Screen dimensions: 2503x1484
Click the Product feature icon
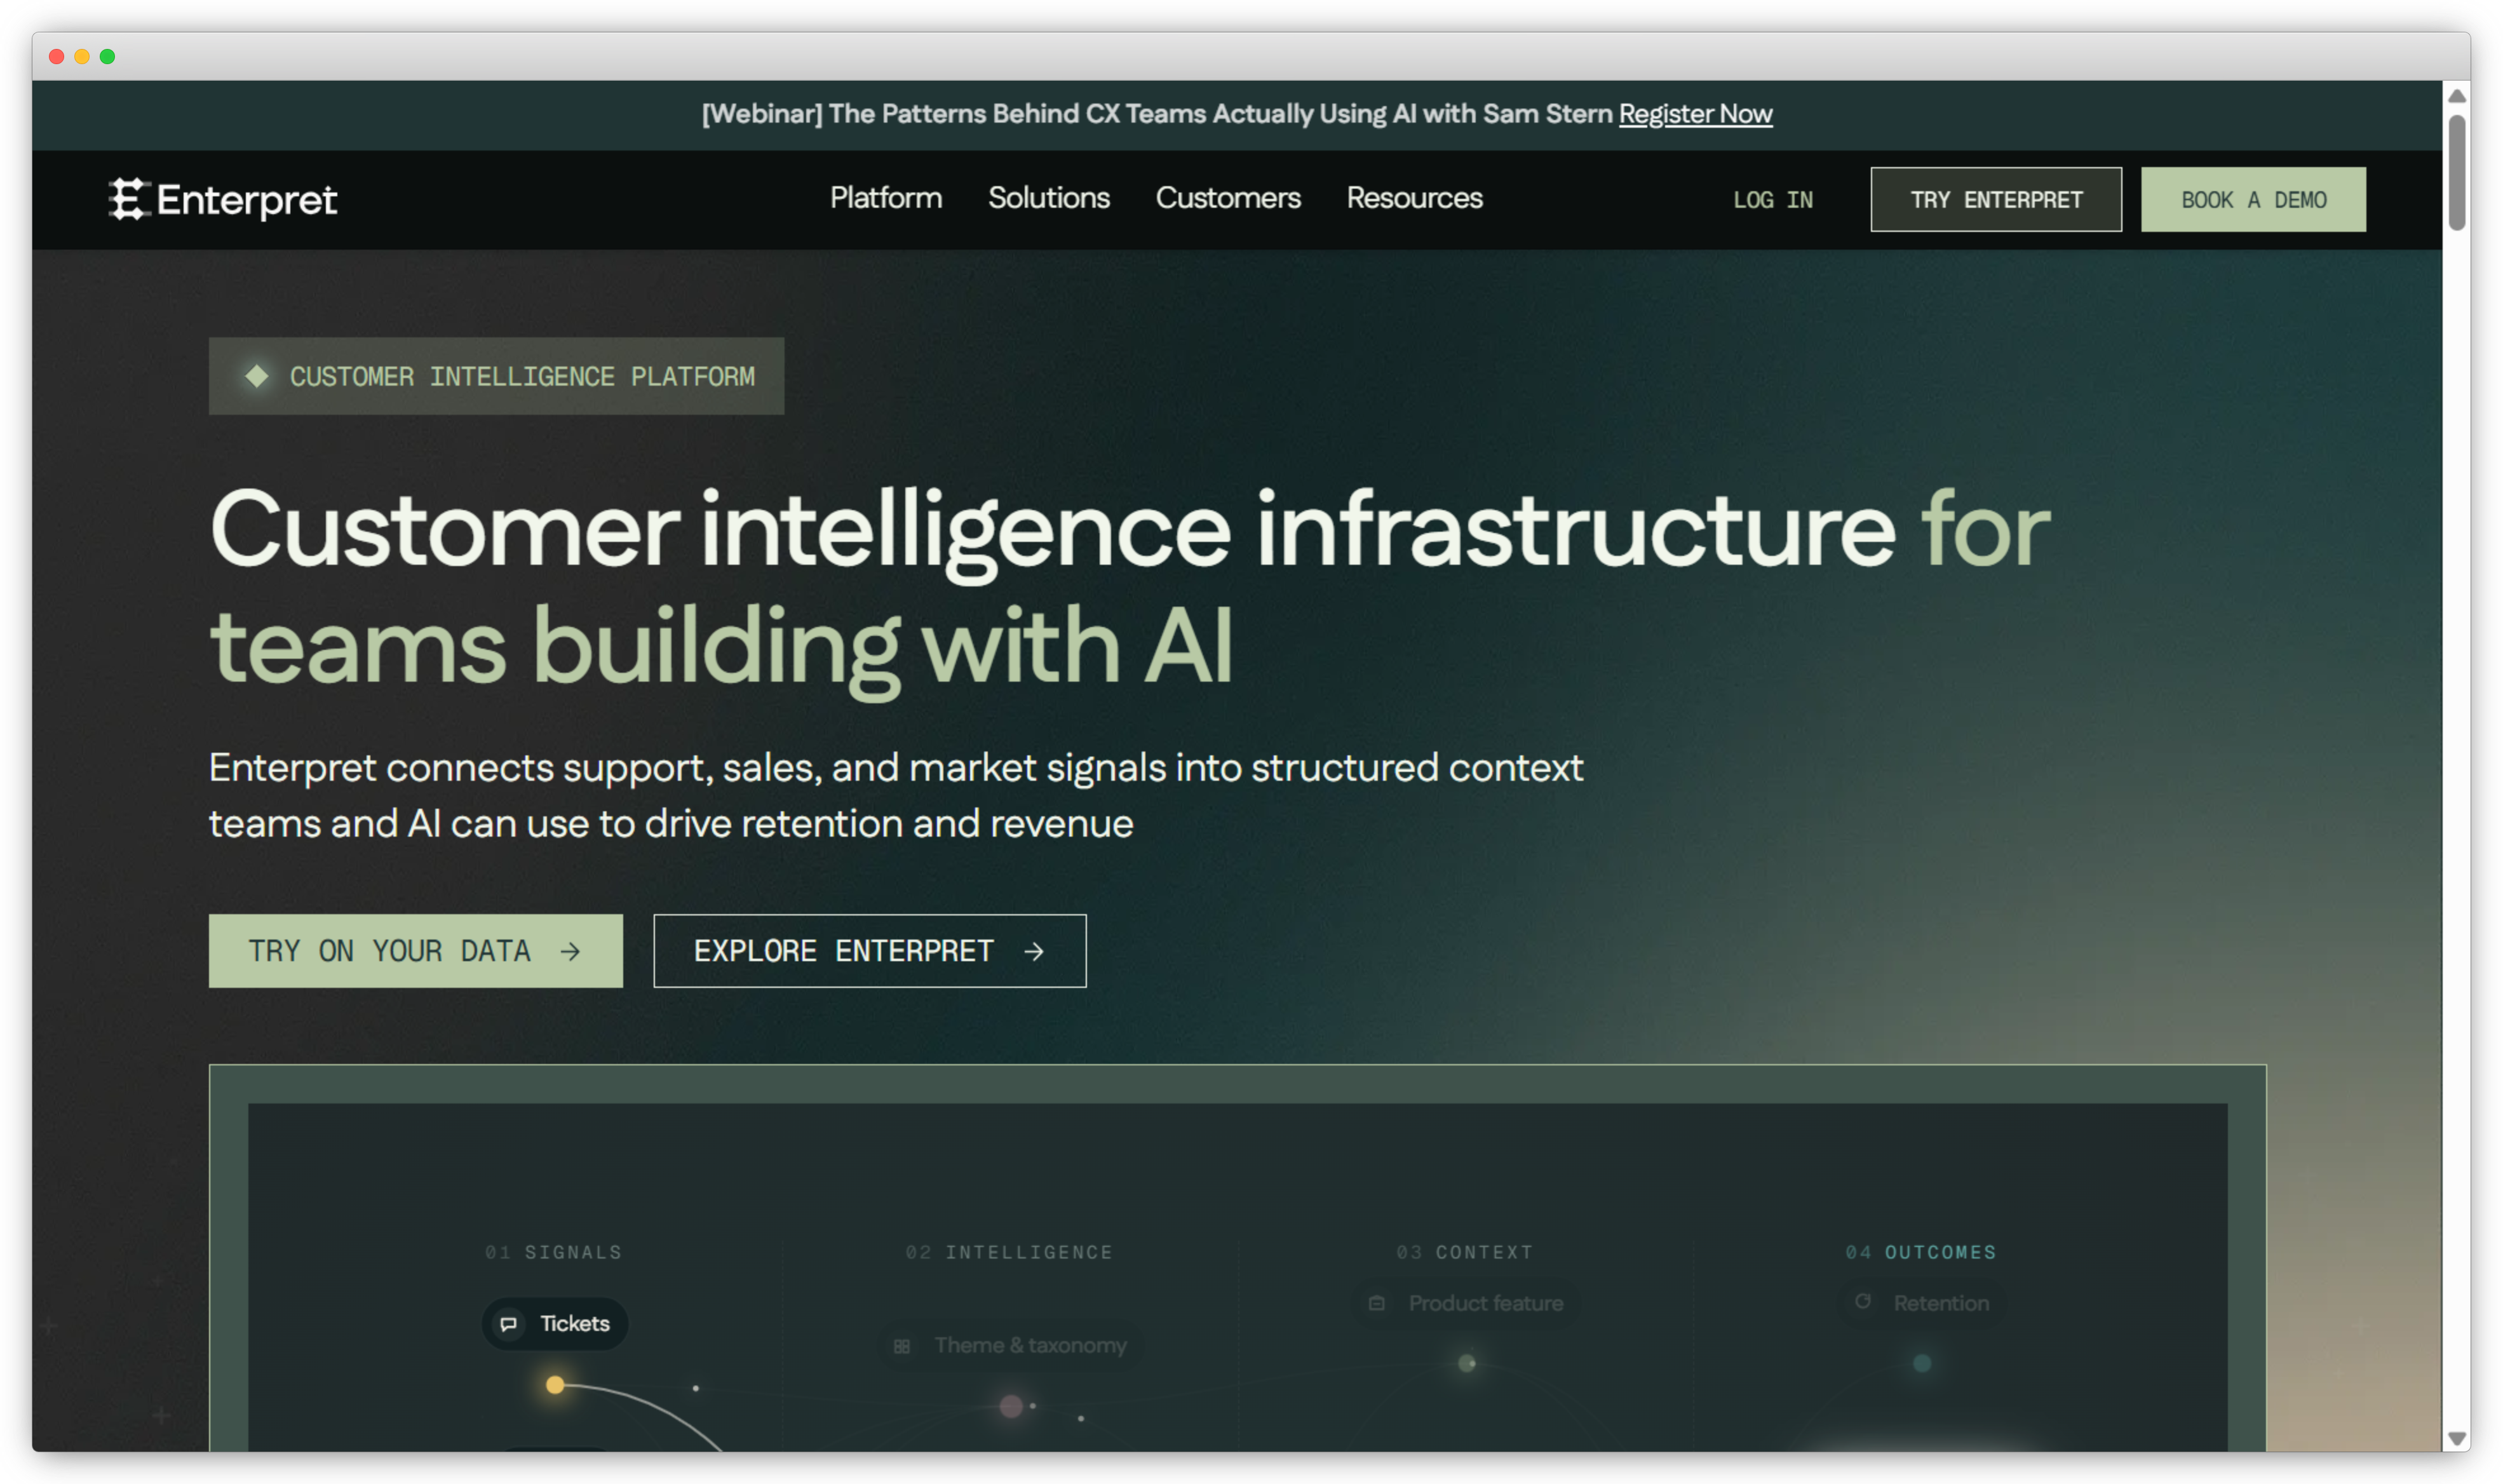pyautogui.click(x=1376, y=1303)
